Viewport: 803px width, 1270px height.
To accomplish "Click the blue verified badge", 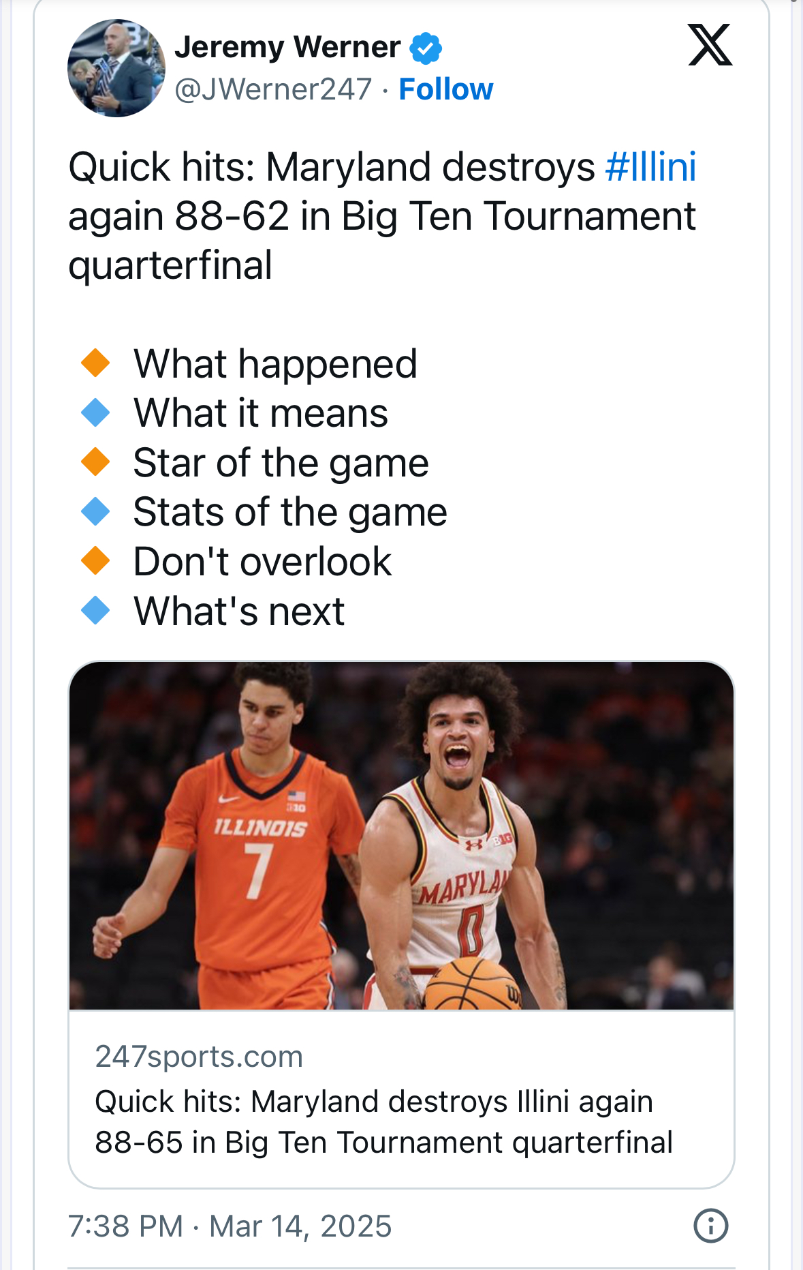I will point(426,48).
